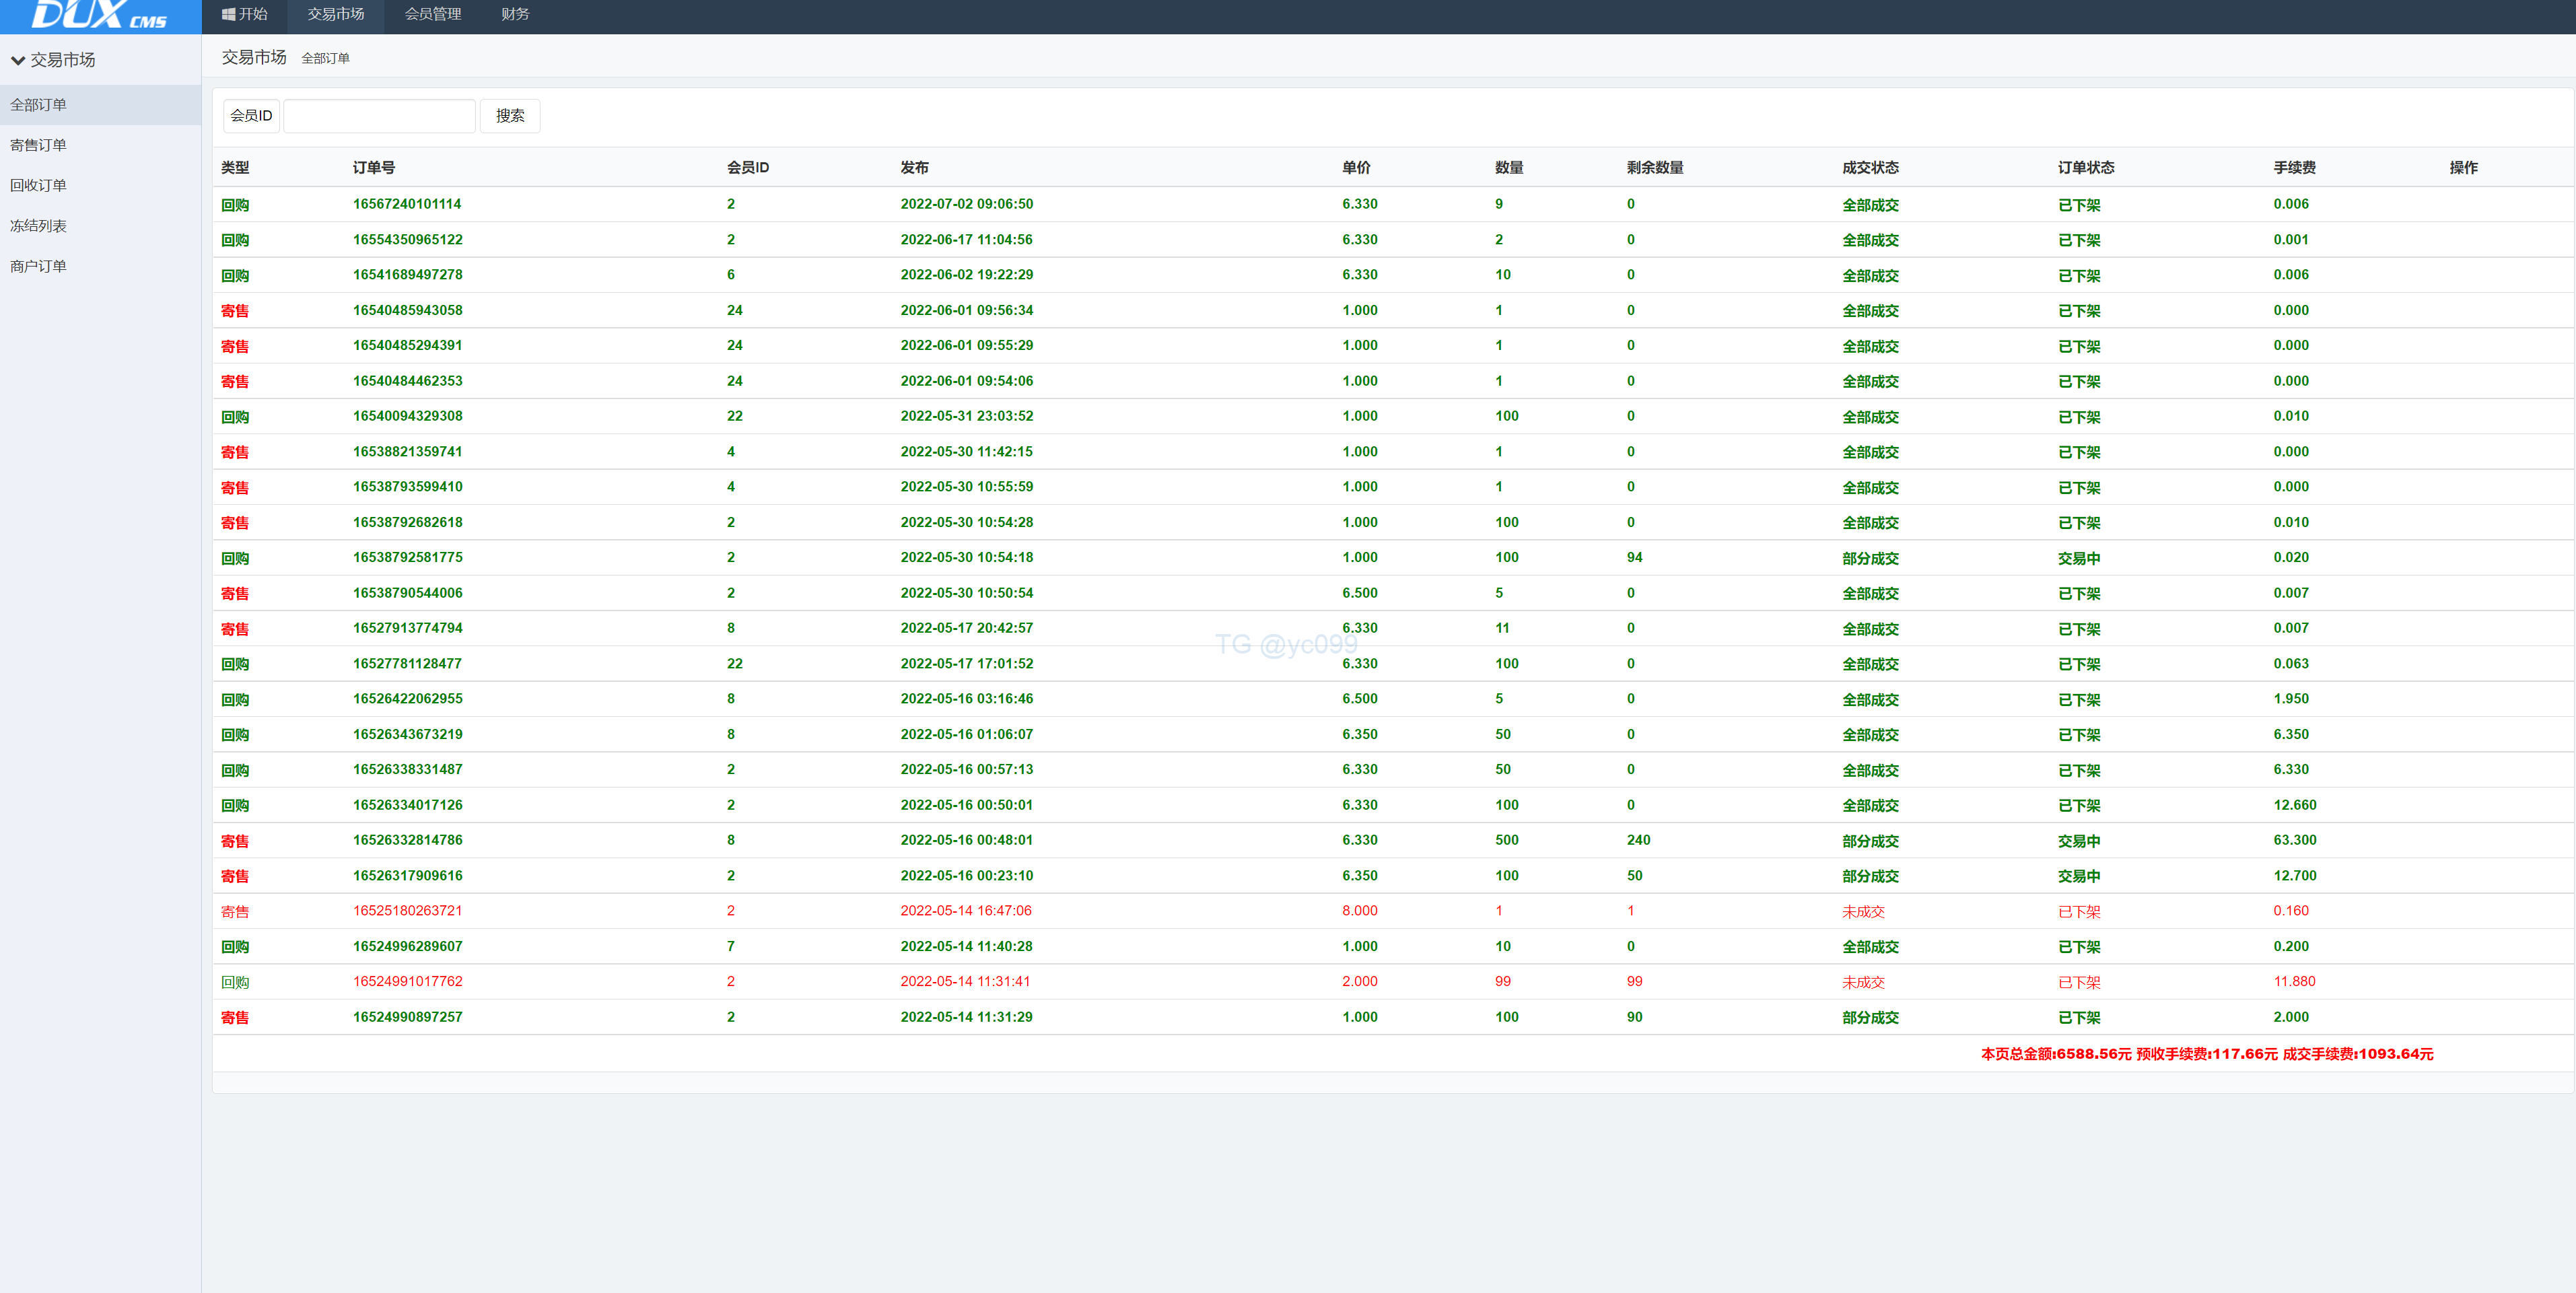Click the 订单号 column header

click(x=373, y=168)
